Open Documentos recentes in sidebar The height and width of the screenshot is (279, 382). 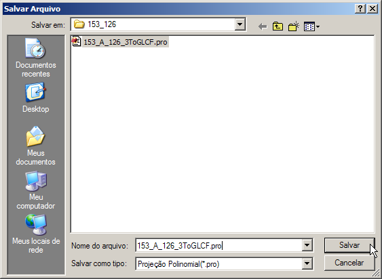click(x=36, y=58)
